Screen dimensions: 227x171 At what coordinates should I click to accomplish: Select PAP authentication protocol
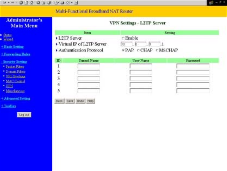pos(123,50)
